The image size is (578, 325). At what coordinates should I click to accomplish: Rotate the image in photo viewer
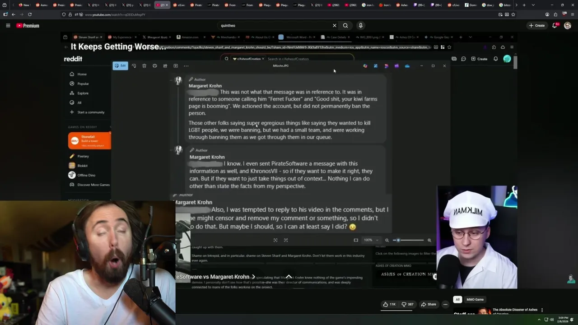[134, 66]
